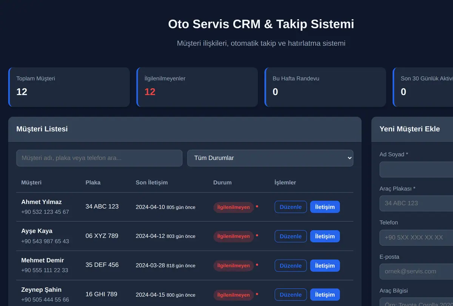Select the Toplam Müşteri stat card

(x=69, y=87)
